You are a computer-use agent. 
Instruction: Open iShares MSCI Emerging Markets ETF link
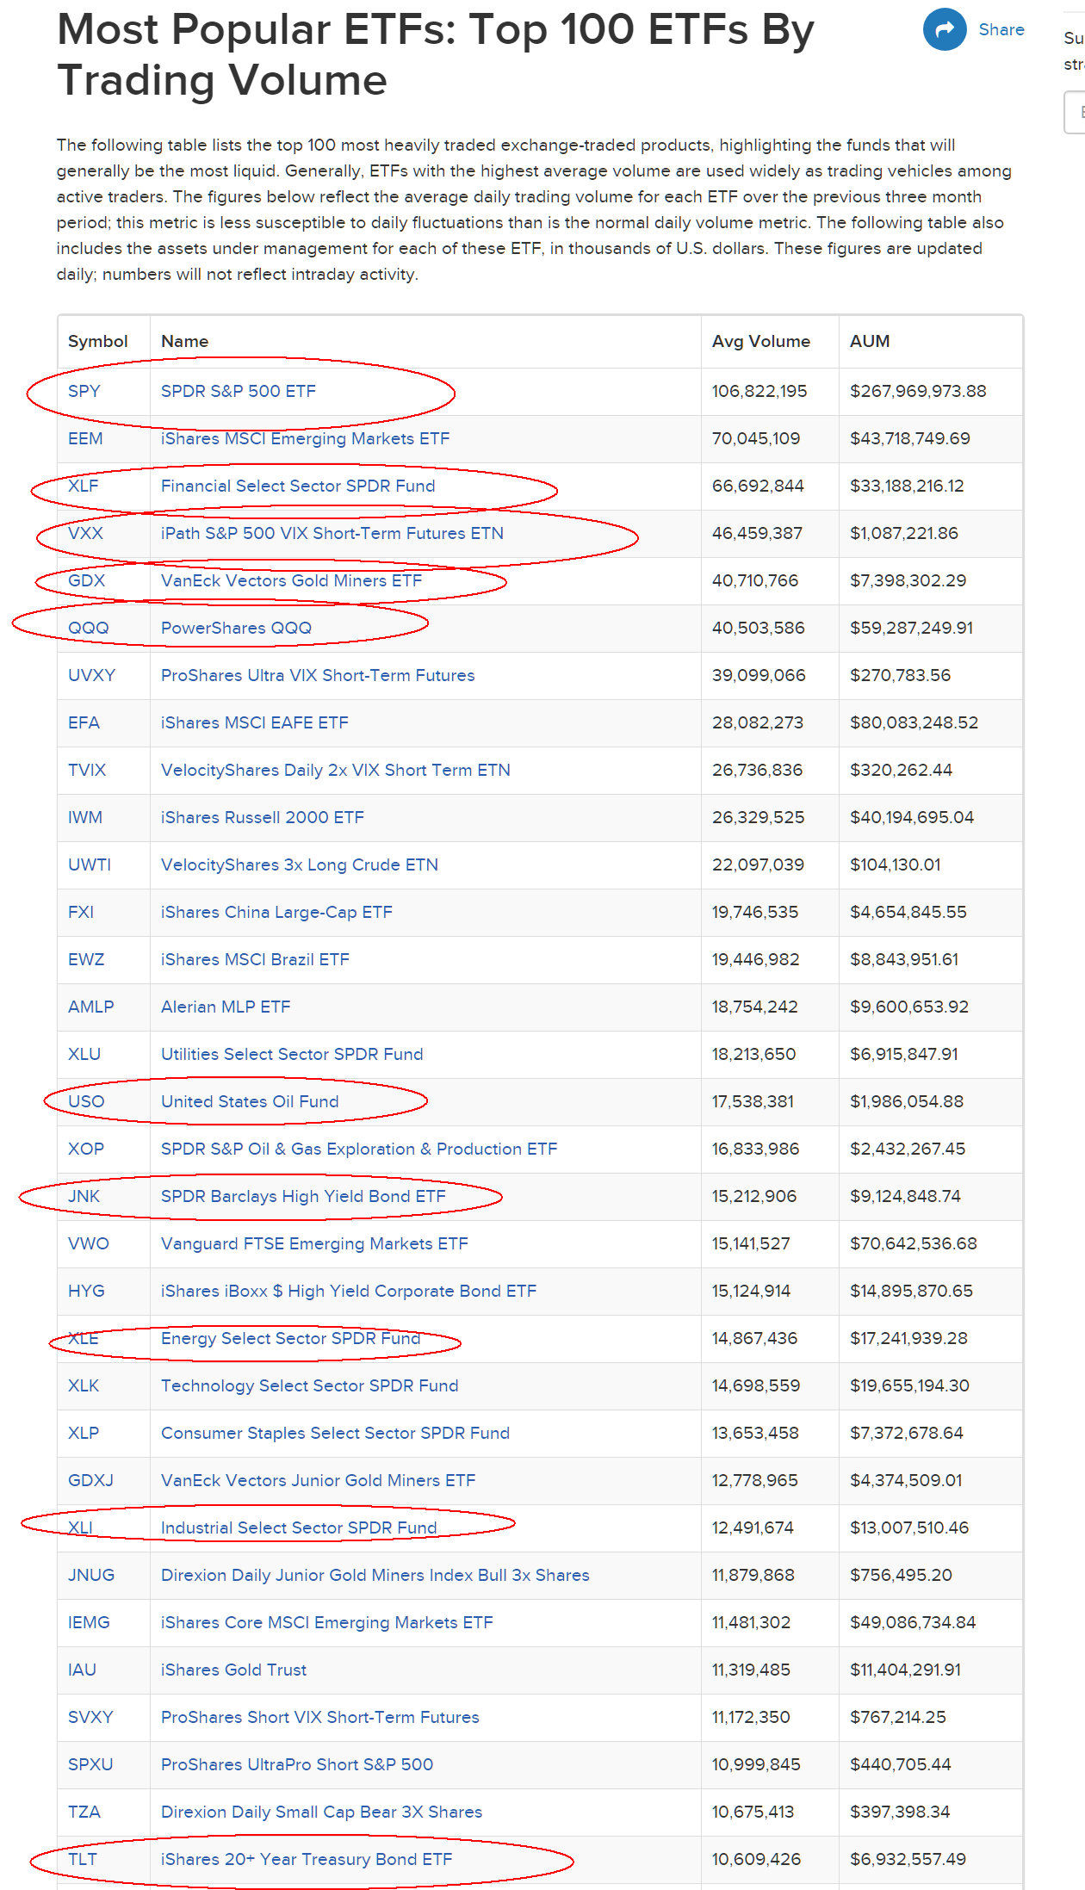point(306,438)
